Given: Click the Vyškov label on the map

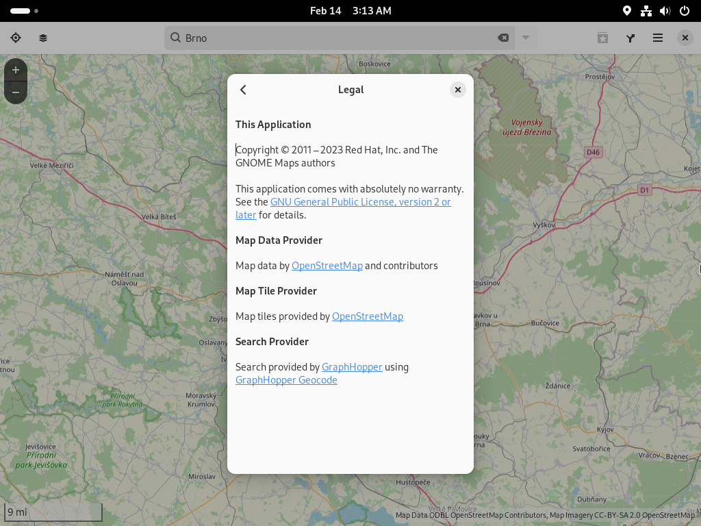Looking at the screenshot, I should (544, 225).
